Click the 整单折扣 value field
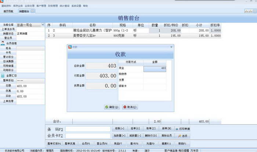Screen dimensions: 257x152 click(x=30, y=81)
